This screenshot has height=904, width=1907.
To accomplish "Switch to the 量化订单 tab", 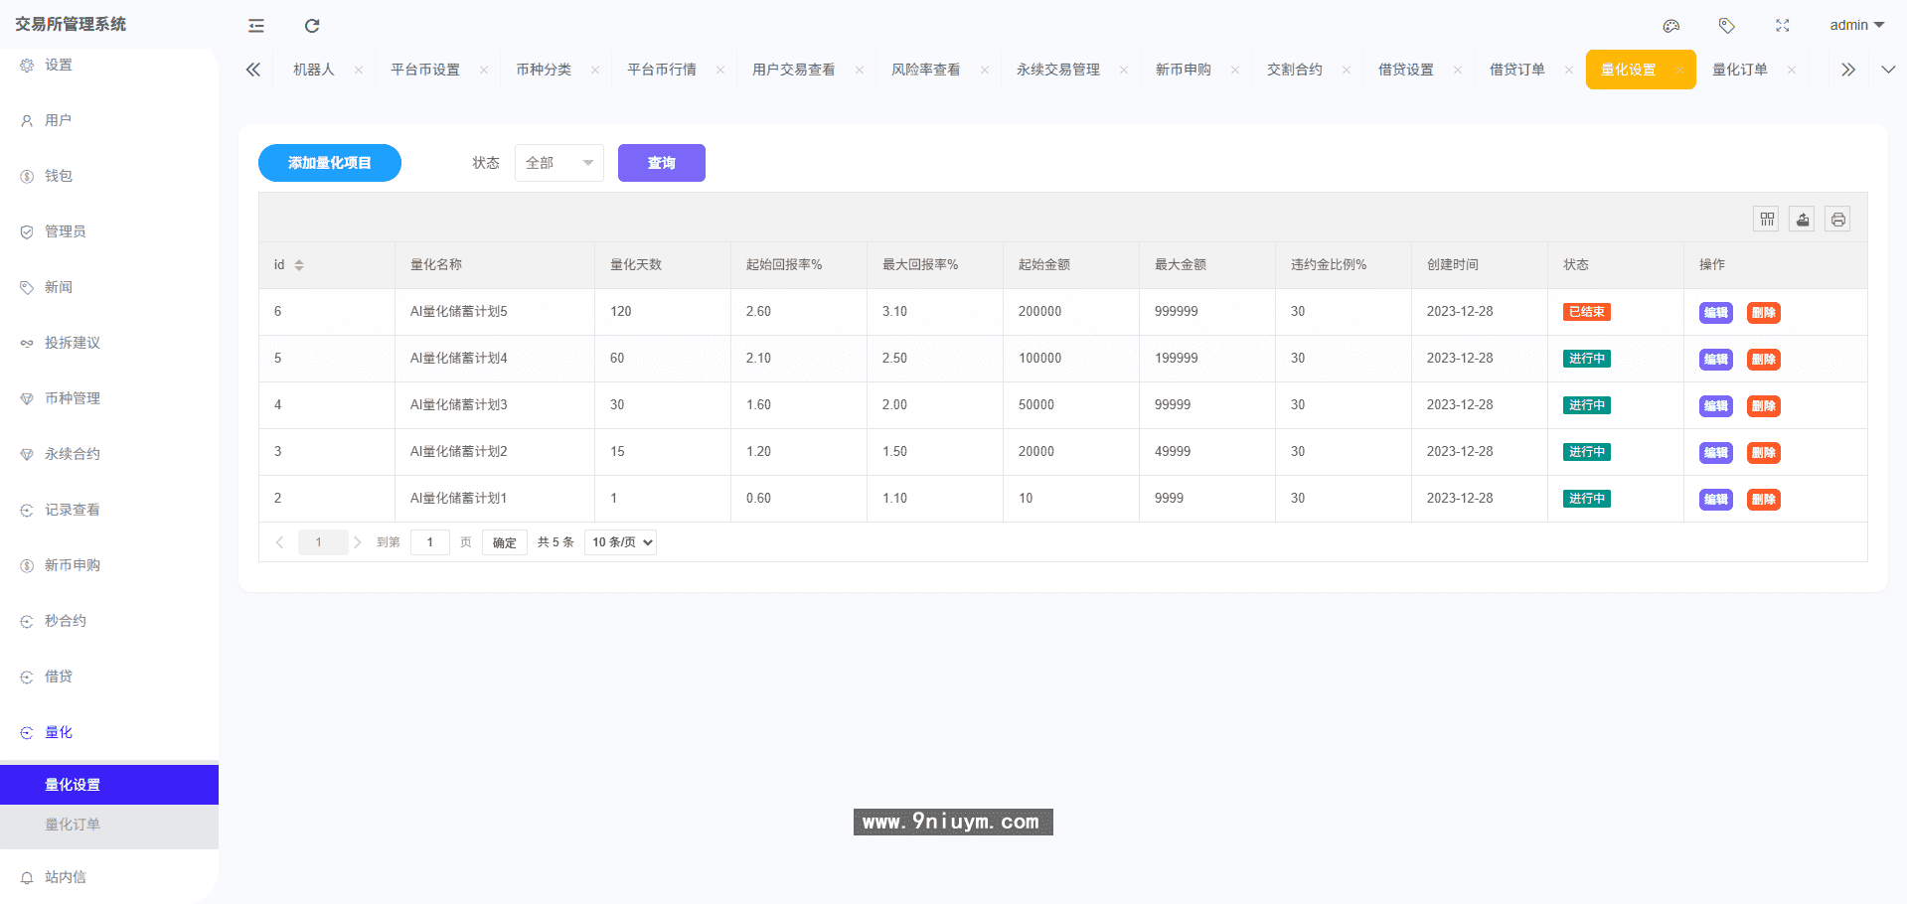I will 1740,70.
